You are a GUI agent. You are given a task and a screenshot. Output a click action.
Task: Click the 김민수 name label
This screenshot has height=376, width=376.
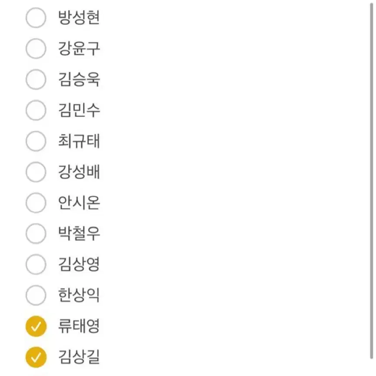[x=79, y=110]
